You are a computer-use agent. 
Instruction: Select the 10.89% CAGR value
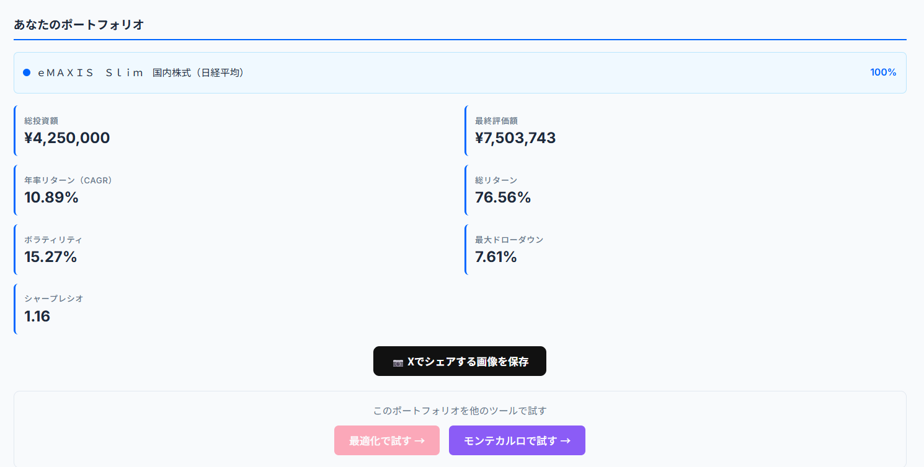(51, 198)
